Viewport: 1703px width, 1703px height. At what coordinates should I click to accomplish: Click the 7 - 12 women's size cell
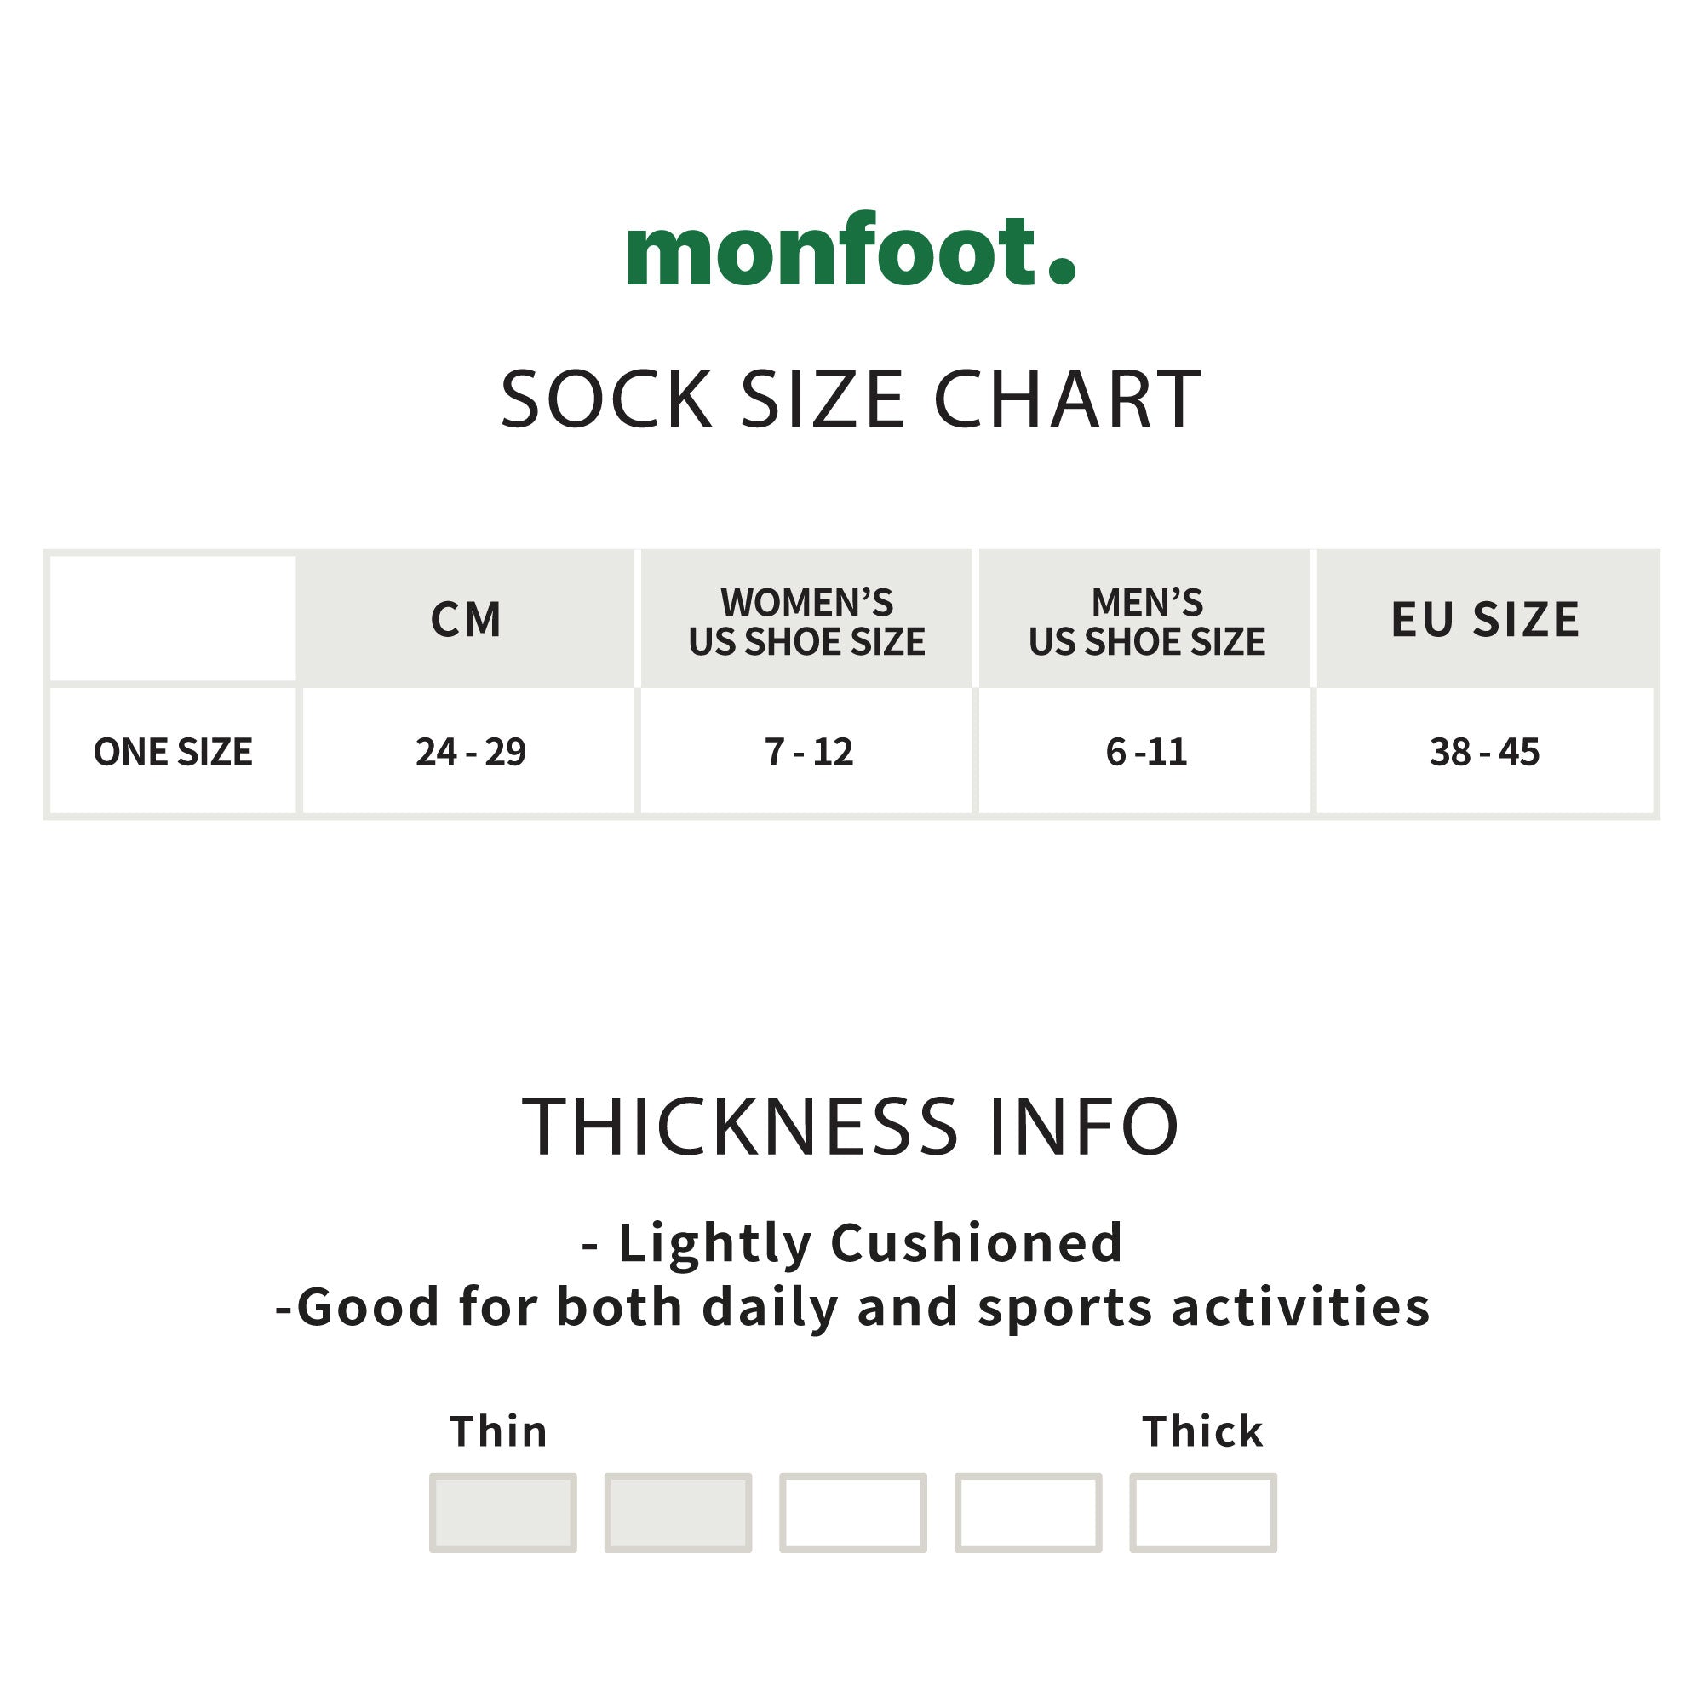pos(808,752)
